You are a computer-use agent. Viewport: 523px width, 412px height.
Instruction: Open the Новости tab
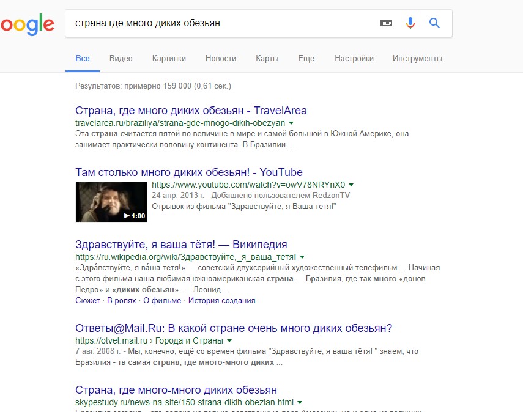coord(221,58)
